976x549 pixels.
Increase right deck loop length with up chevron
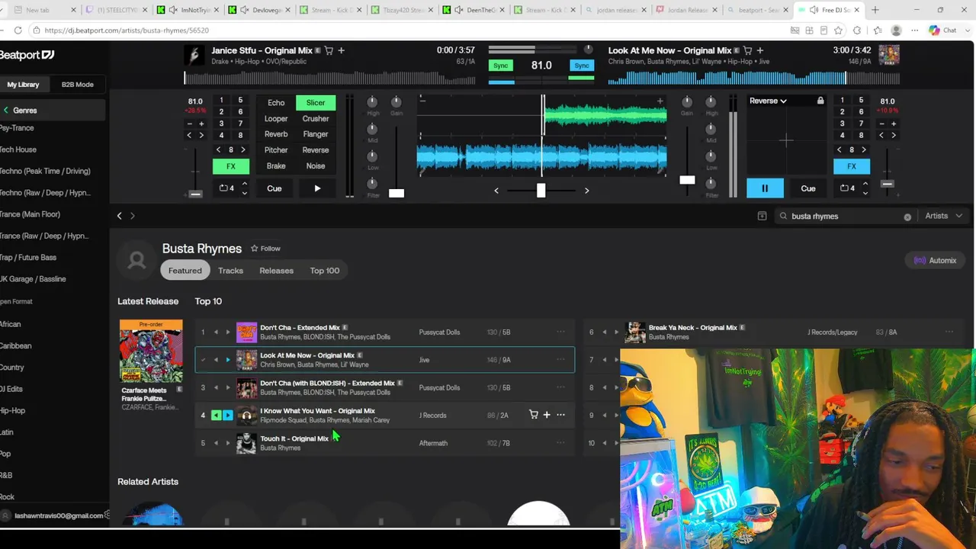click(x=865, y=184)
